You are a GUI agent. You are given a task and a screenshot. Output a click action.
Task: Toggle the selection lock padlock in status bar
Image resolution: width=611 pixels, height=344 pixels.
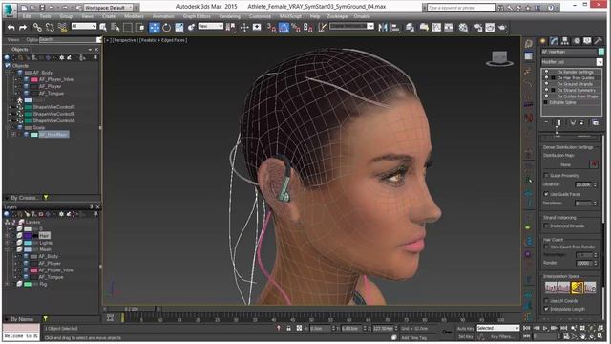click(x=288, y=329)
